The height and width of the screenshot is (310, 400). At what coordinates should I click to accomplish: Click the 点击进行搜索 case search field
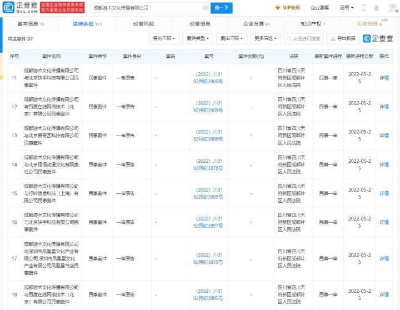click(x=303, y=38)
